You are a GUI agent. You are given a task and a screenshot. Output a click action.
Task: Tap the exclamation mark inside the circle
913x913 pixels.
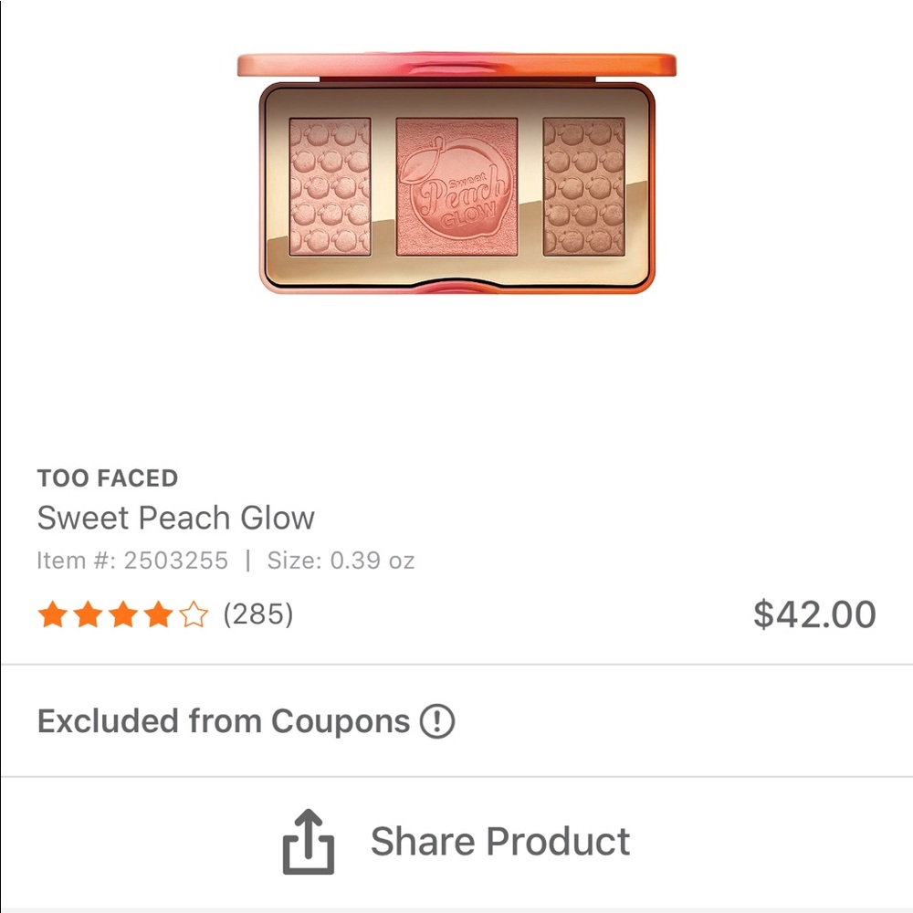(x=436, y=720)
